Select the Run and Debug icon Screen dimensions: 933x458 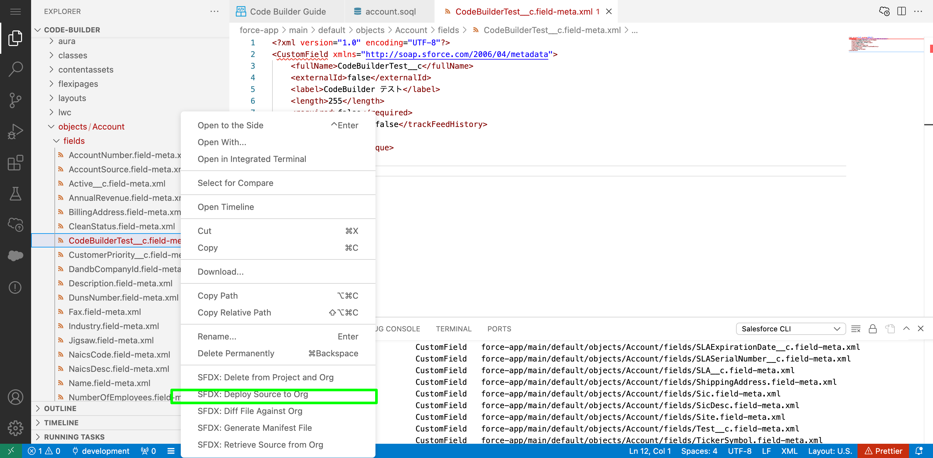coord(16,131)
